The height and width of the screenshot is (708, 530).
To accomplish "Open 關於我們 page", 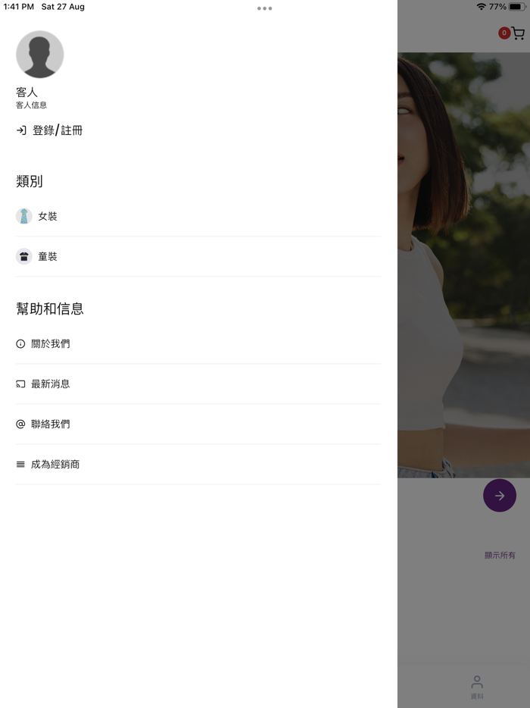I will tap(198, 344).
